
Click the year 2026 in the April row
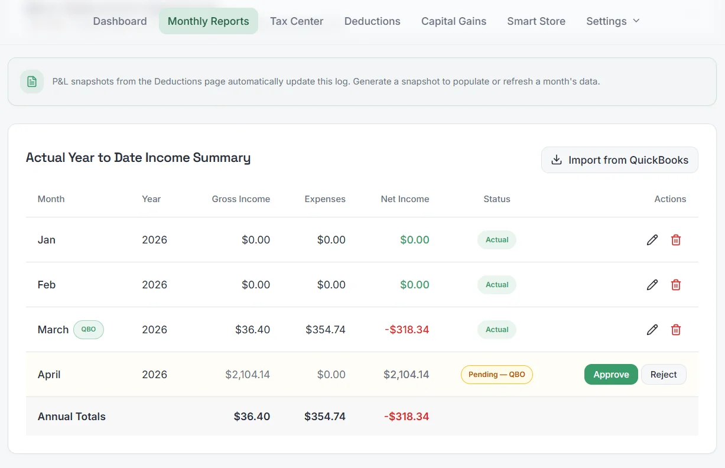[155, 375]
